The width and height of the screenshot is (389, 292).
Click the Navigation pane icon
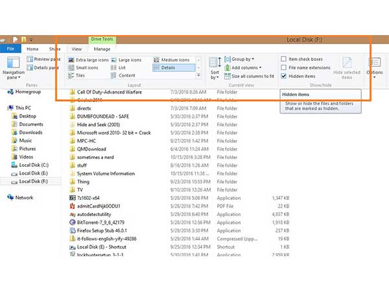[13, 64]
